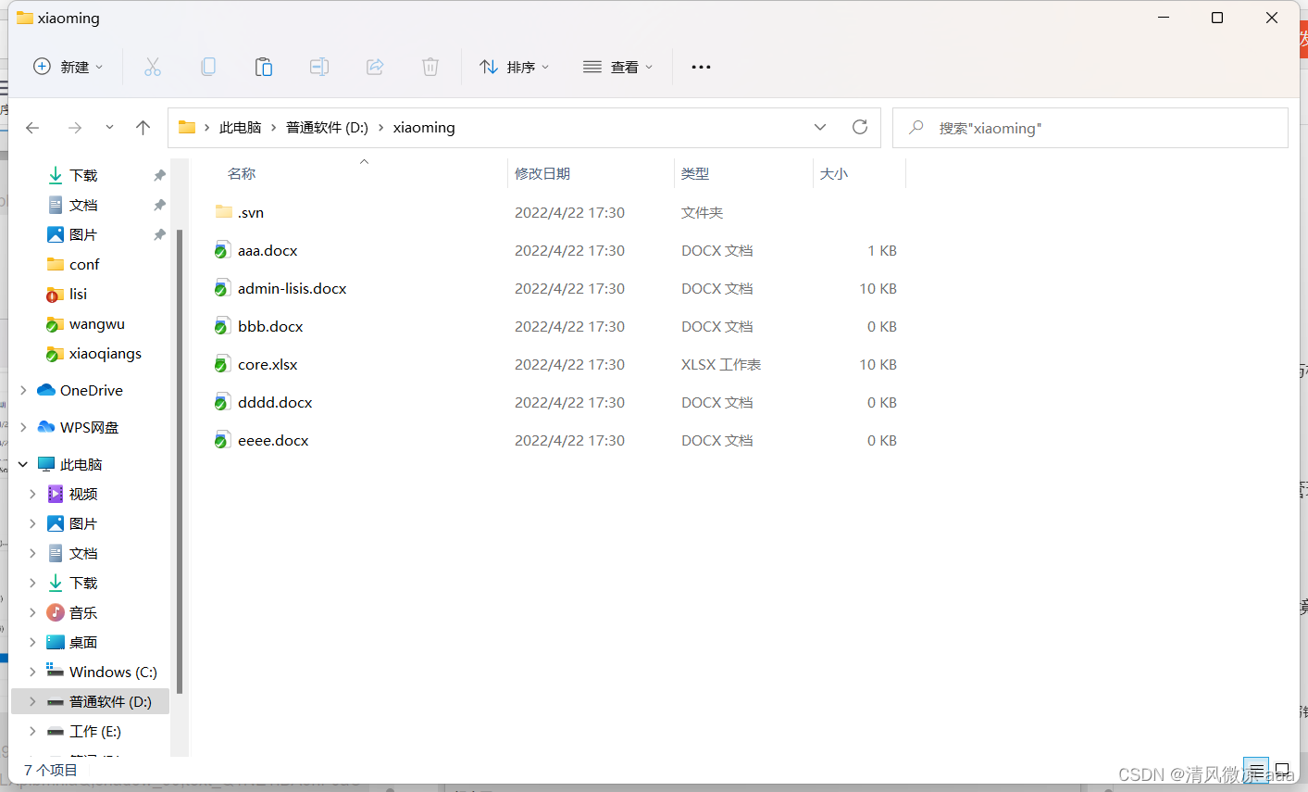Refresh the xiaoming folder view
The width and height of the screenshot is (1308, 792).
tap(860, 127)
